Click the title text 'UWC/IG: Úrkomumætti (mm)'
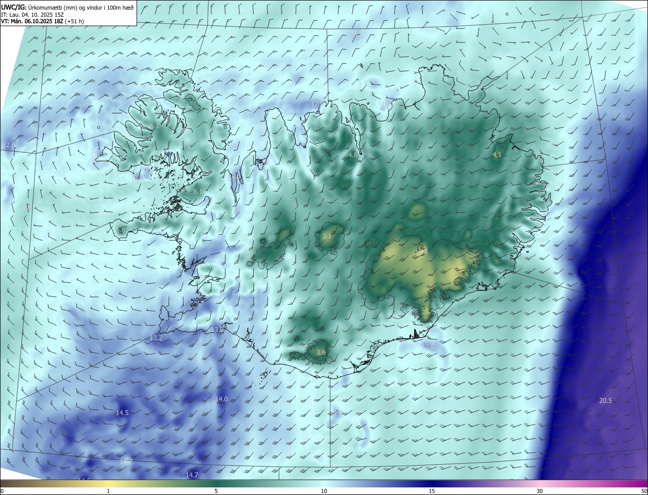Screen dimensions: 648x495 pyautogui.click(x=39, y=8)
